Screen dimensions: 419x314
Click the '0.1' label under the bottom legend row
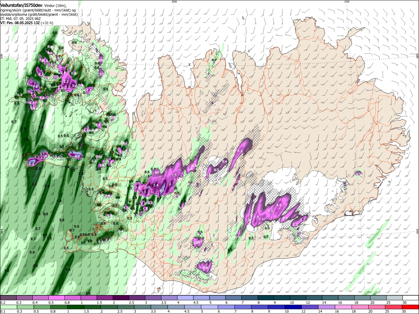click(3, 312)
